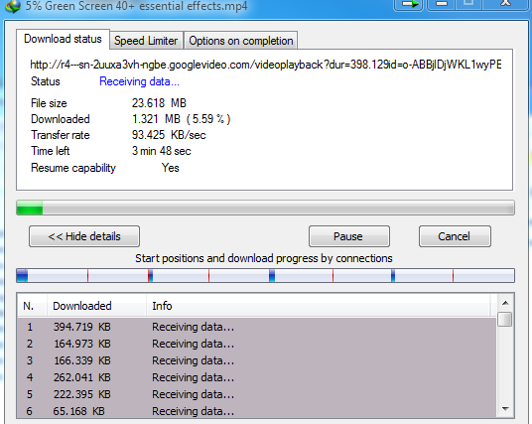Click the Start positions and download progress caption
Image resolution: width=532 pixels, height=424 pixels.
(x=264, y=259)
